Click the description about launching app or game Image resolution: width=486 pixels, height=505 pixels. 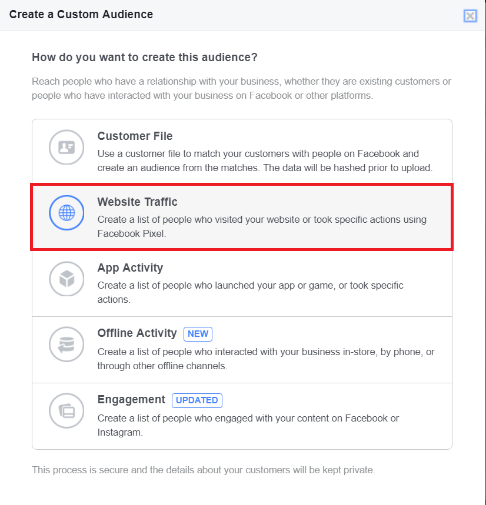[x=251, y=292]
